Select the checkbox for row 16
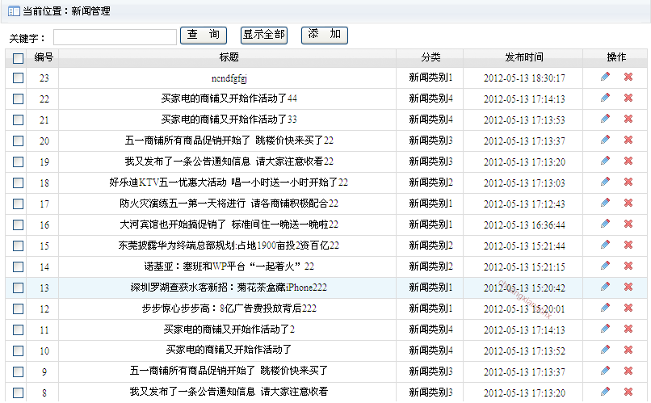 (x=18, y=225)
